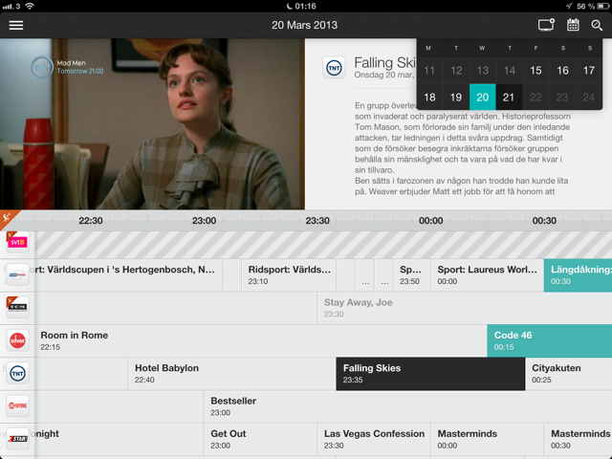Open the search magnifier icon
Viewport: 612px width, 459px height.
[597, 26]
